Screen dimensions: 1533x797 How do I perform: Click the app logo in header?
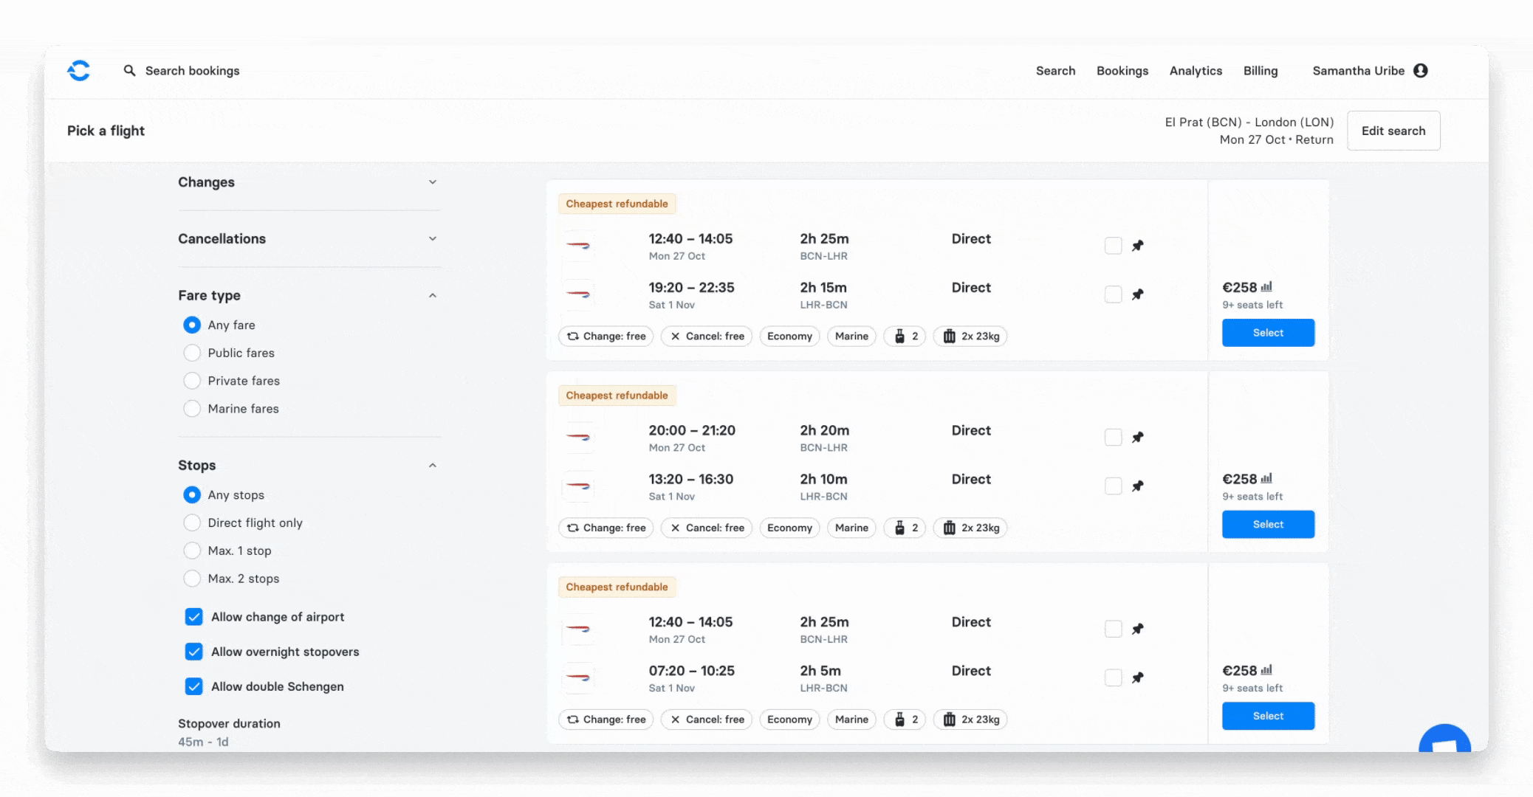(79, 71)
